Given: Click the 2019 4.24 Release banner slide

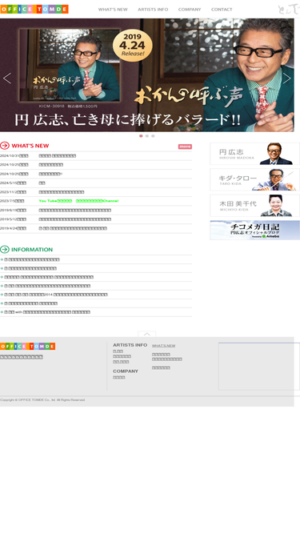Looking at the screenshot, I should (147, 75).
